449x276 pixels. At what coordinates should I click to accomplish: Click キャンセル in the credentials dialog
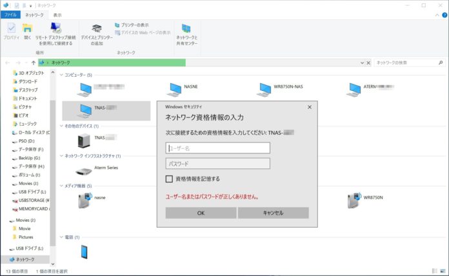coord(273,213)
